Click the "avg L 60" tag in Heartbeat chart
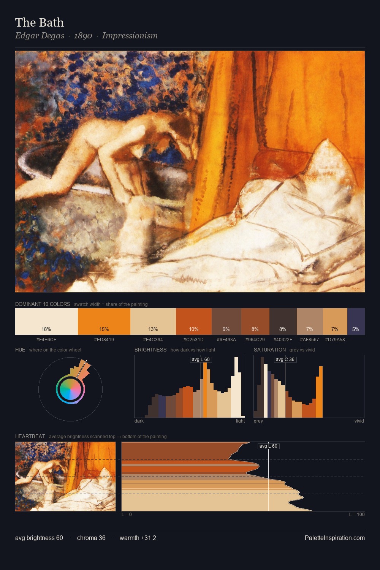Image resolution: width=380 pixels, height=570 pixels. 269,446
